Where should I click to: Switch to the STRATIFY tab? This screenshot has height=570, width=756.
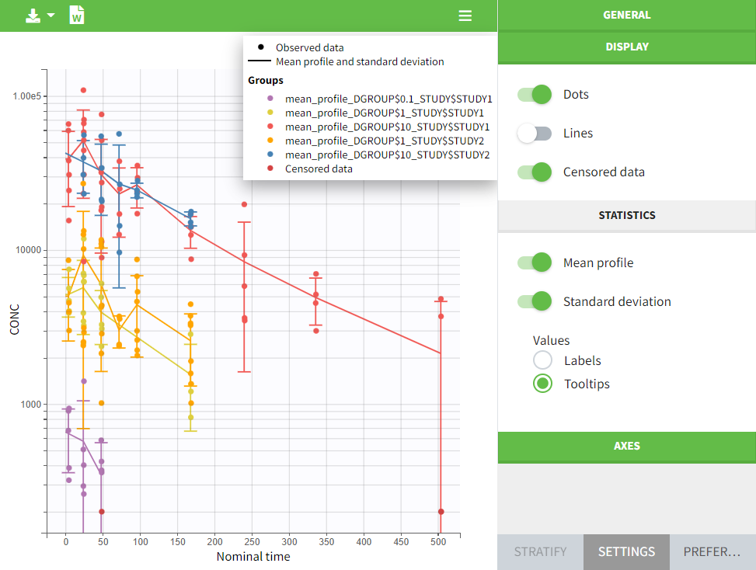[x=540, y=552]
